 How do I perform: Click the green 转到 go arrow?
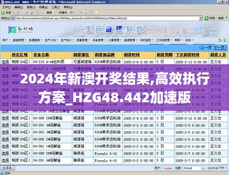pos(206,18)
